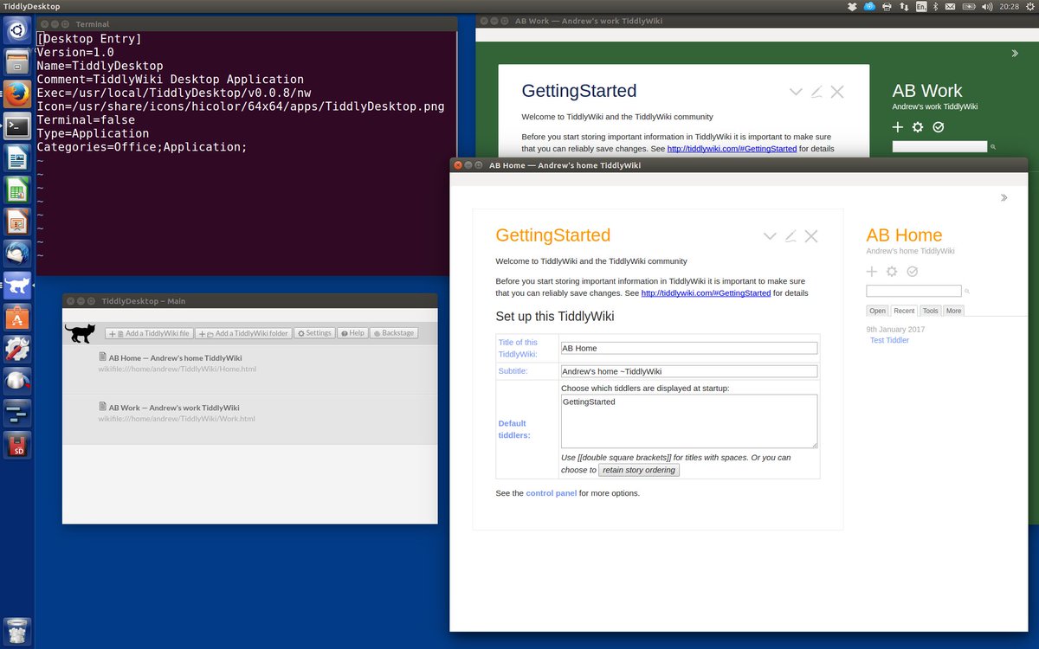Open Test Tiddler link in Recent list
The width and height of the screenshot is (1039, 649).
pyautogui.click(x=889, y=340)
